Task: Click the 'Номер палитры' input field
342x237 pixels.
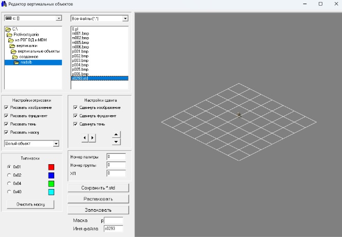Action: click(x=116, y=156)
